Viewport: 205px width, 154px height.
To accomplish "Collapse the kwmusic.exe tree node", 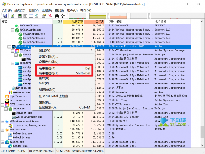I will point(3,130).
